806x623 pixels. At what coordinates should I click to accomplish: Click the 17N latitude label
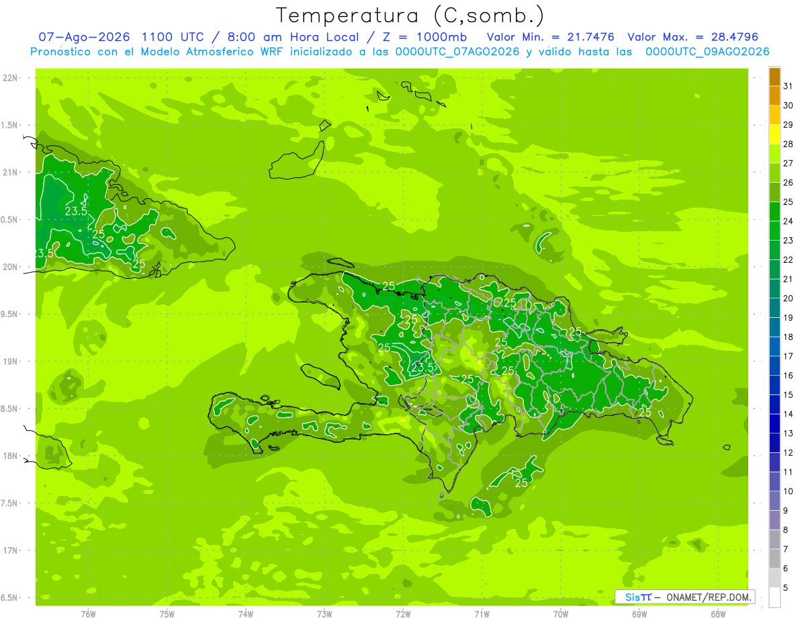[10, 550]
